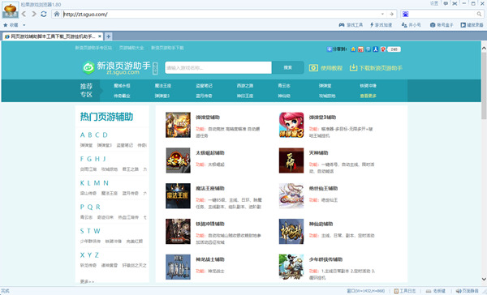Share via the Weibo icon
Screen dimensions: 487x295
[360, 49]
